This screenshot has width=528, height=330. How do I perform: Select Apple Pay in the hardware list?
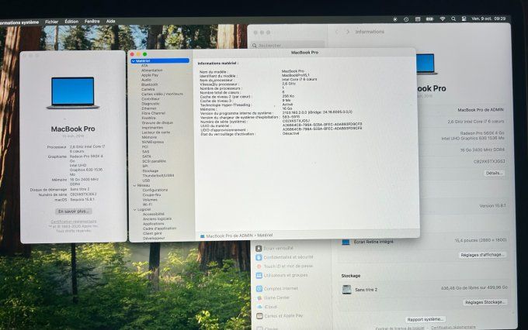pos(150,75)
